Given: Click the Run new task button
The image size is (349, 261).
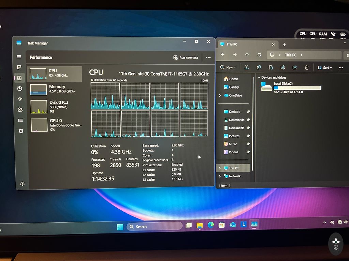Looking at the screenshot, I should (186, 58).
